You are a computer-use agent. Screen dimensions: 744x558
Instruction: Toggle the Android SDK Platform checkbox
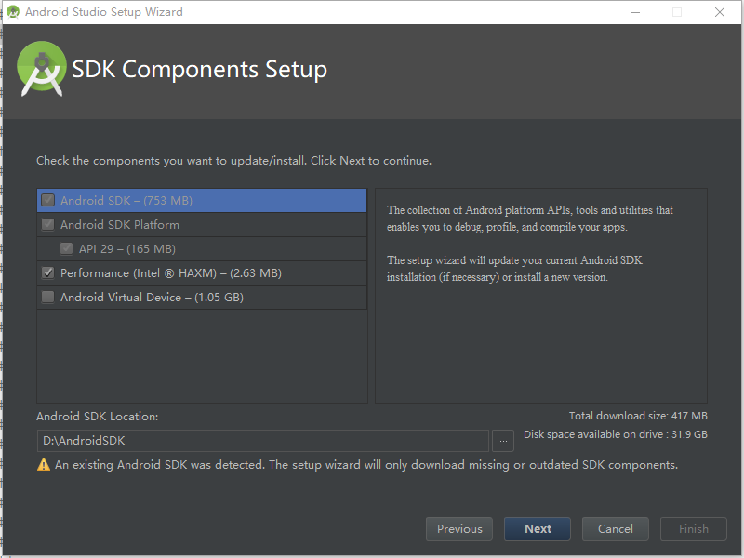click(47, 223)
